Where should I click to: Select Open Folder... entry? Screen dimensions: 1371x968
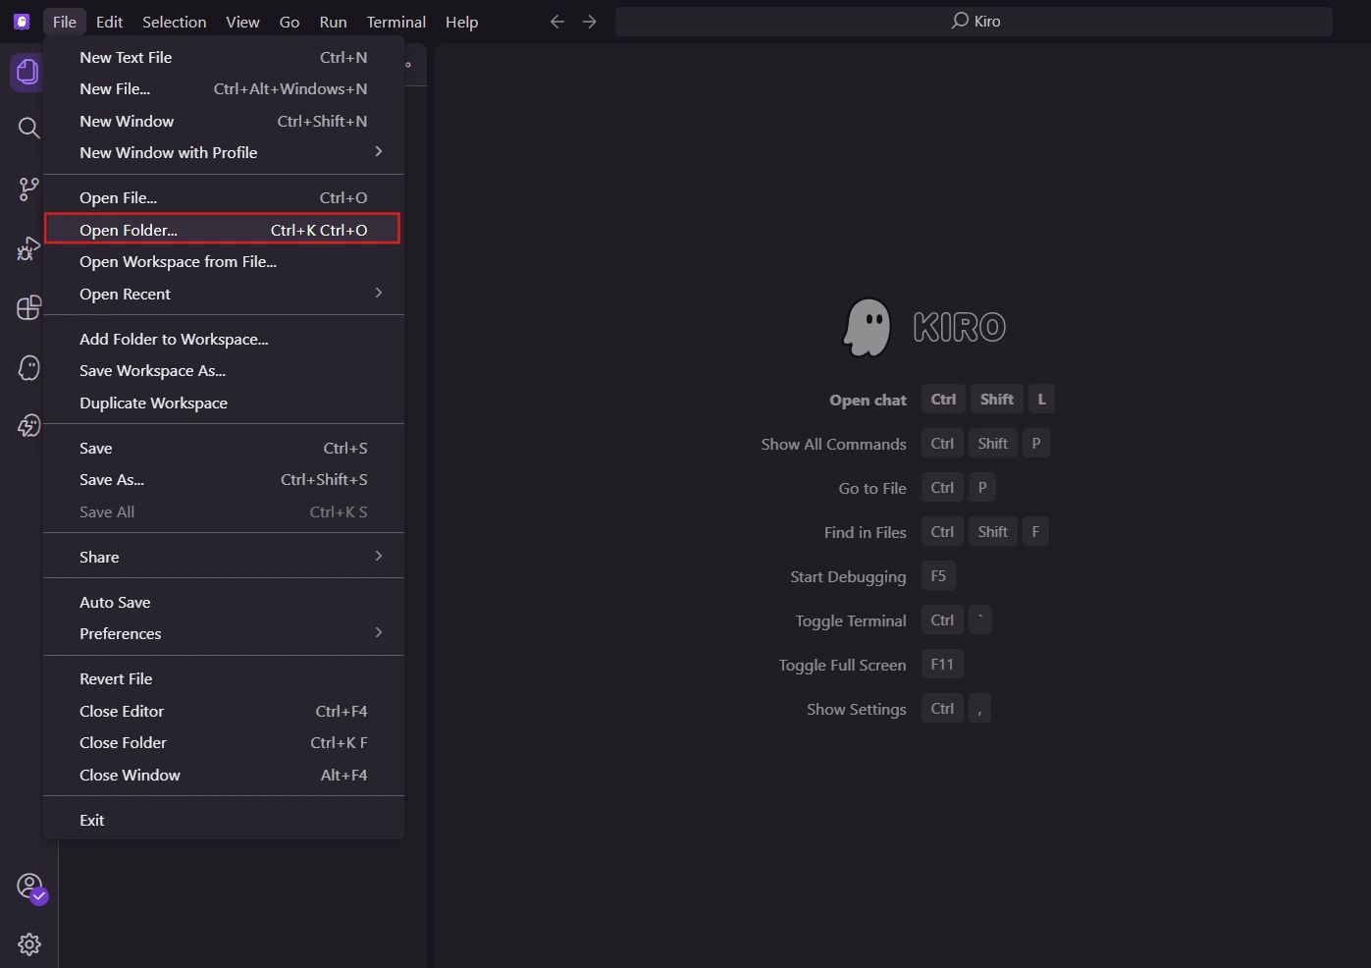(224, 230)
